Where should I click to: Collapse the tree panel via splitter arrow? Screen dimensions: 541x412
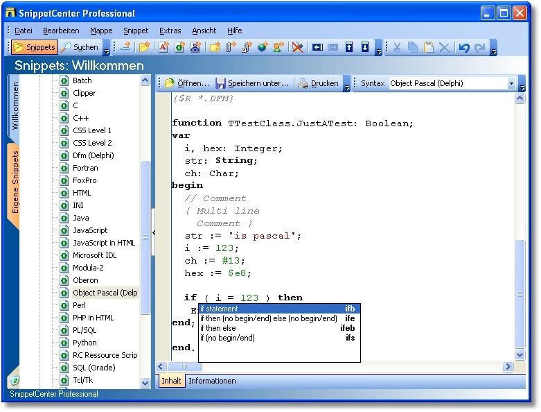154,232
